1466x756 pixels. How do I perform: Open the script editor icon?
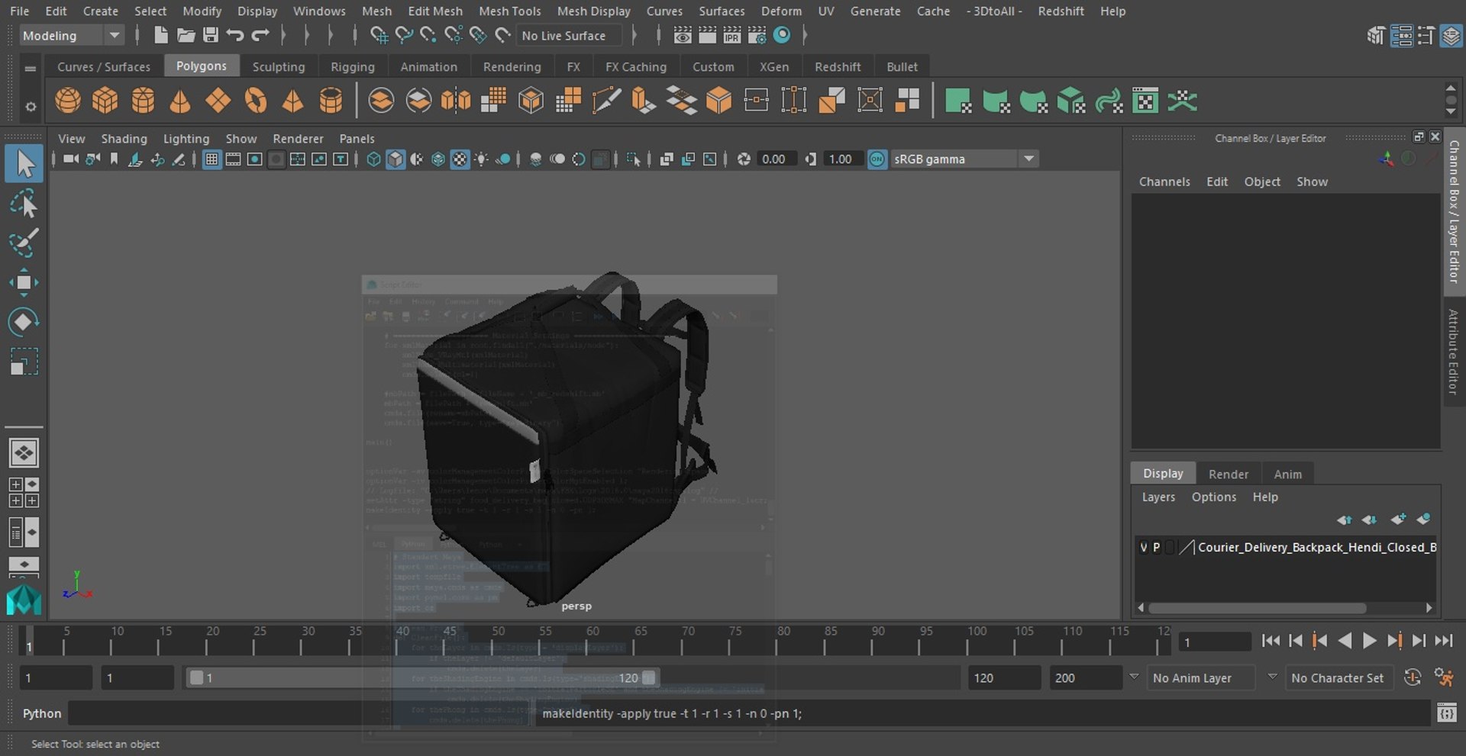pyautogui.click(x=1446, y=713)
